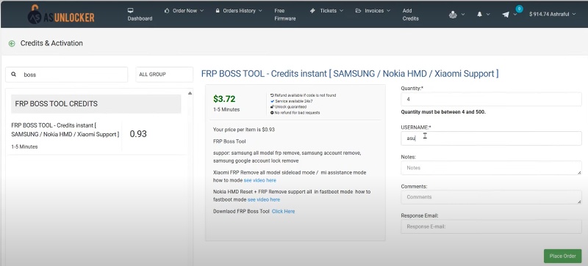Viewport: 588px width, 266px height.
Task: Open the Telegram dropdown chevron
Action: [x=515, y=14]
